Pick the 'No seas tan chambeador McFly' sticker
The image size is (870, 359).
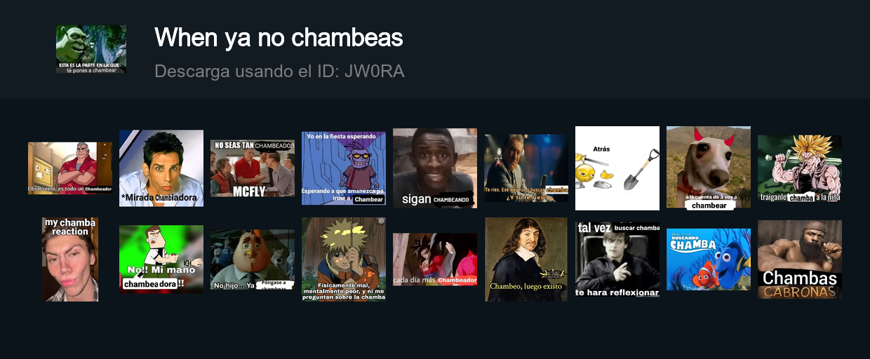click(x=253, y=168)
